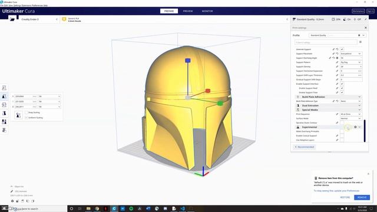Click the pencil icon beside model name
This screenshot has height=212, width=377.
click(x=12, y=191)
